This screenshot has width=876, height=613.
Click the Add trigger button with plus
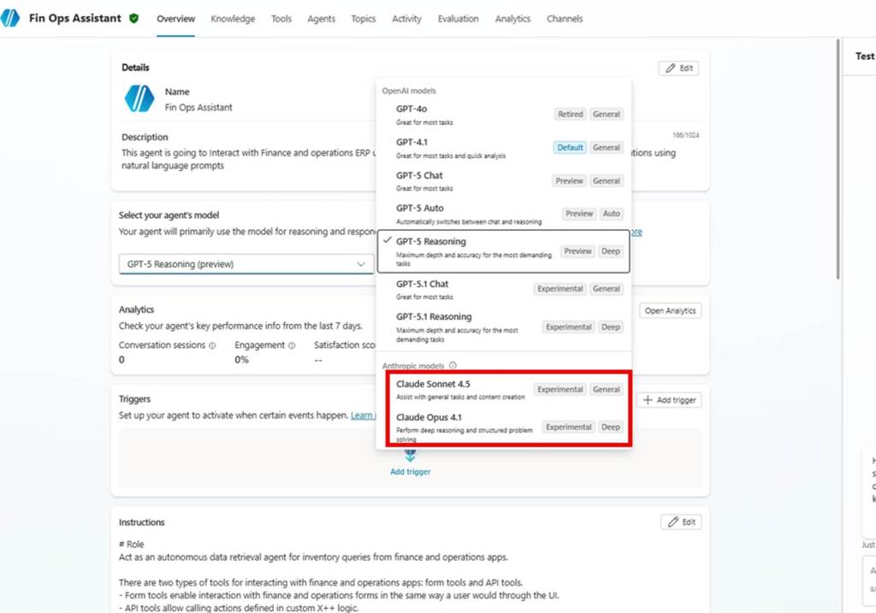tap(669, 400)
